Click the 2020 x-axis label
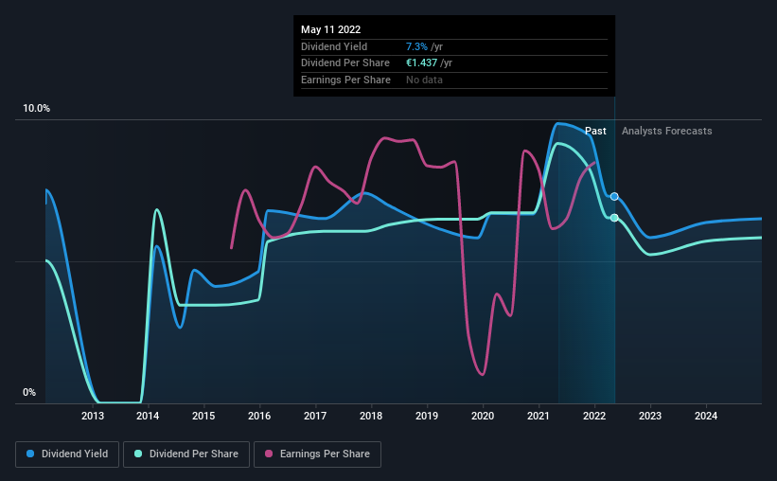777x481 pixels. [483, 416]
